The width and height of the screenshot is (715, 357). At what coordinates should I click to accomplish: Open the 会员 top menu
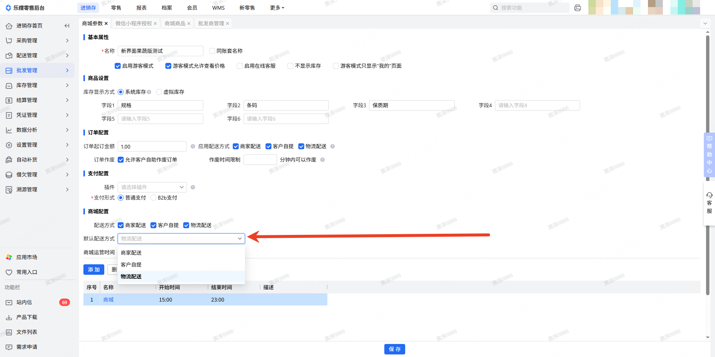[192, 8]
